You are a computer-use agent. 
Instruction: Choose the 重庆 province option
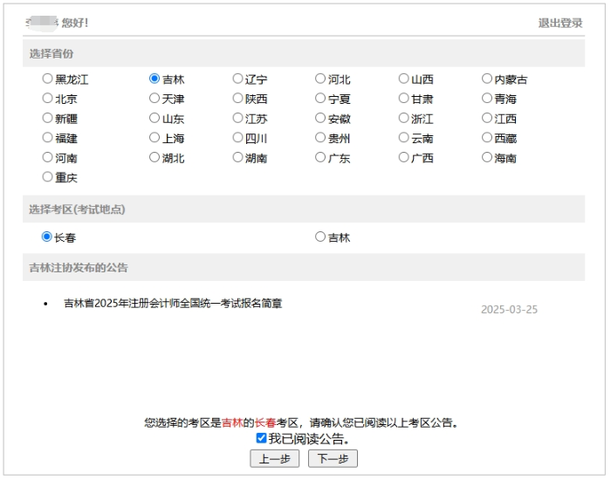click(x=48, y=177)
